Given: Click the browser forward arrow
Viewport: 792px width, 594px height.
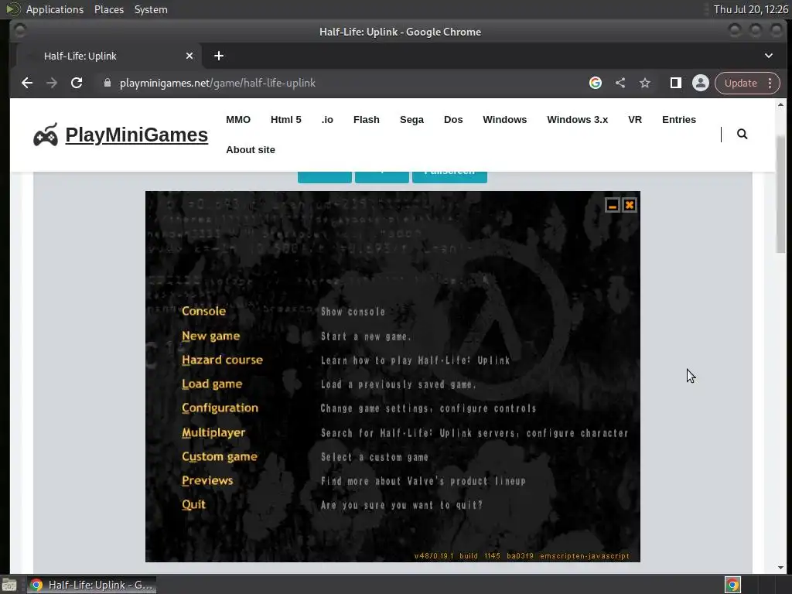Looking at the screenshot, I should click(x=52, y=83).
